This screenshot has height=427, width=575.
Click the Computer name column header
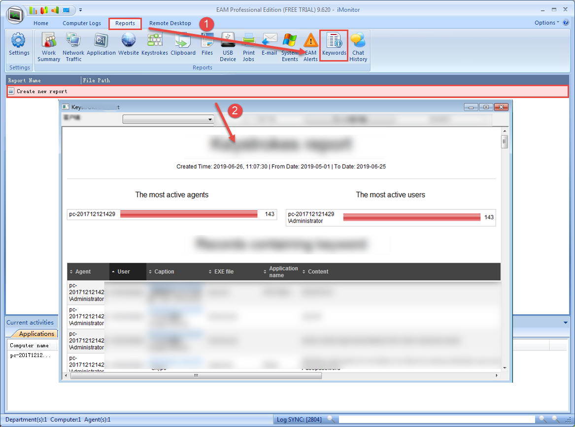(x=32, y=345)
